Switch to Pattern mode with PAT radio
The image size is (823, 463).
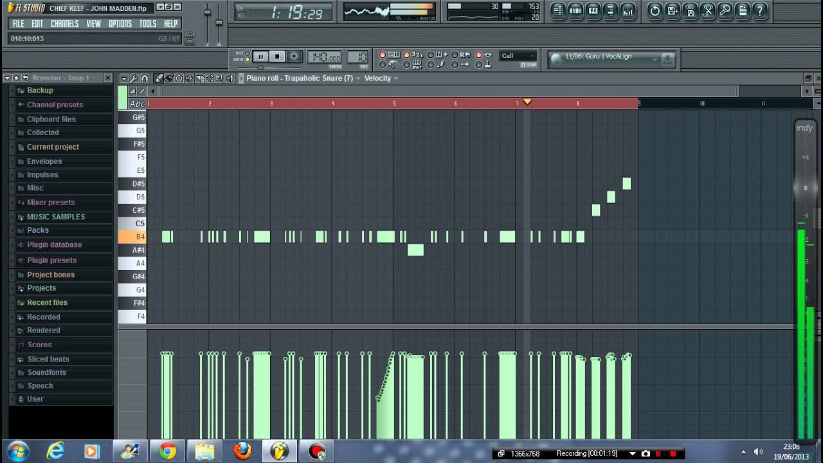pos(248,53)
